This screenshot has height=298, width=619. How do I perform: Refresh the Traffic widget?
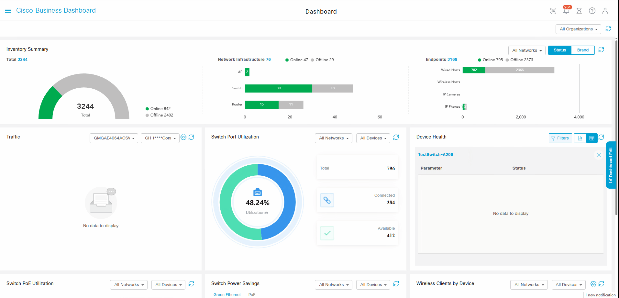click(x=191, y=138)
